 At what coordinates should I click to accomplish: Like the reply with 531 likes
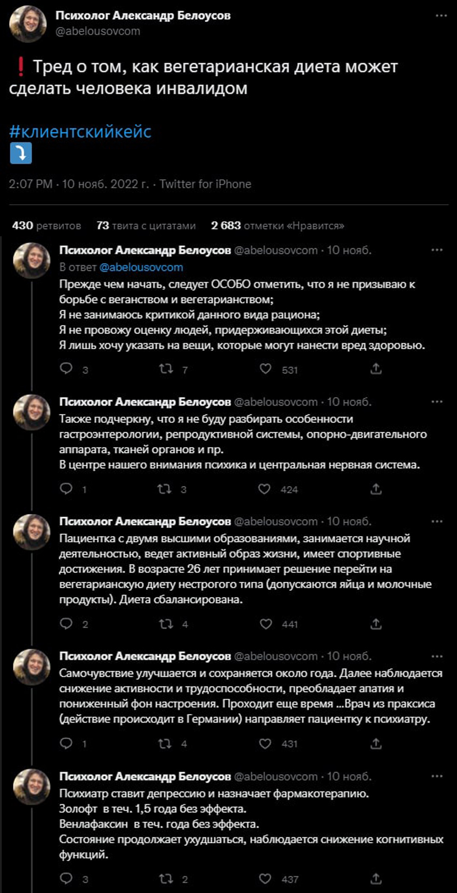265,369
